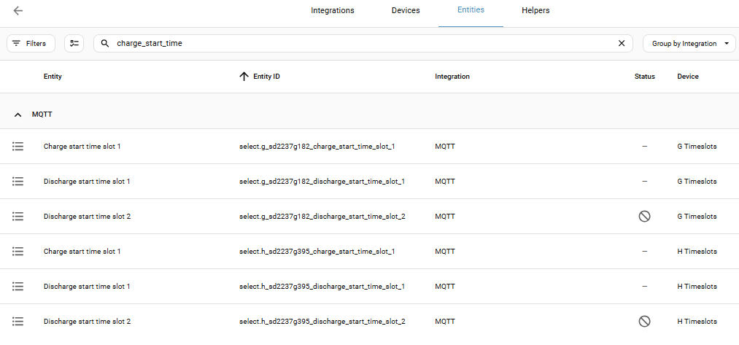Open Discharge start time slot 2 for H Timeslots
This screenshot has width=739, height=345.
[x=88, y=322]
